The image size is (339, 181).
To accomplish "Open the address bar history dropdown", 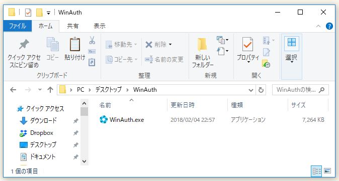I will (x=251, y=90).
